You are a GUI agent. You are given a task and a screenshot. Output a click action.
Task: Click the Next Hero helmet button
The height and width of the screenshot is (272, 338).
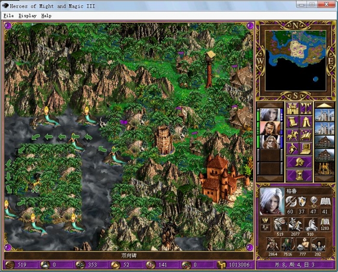click(299, 162)
